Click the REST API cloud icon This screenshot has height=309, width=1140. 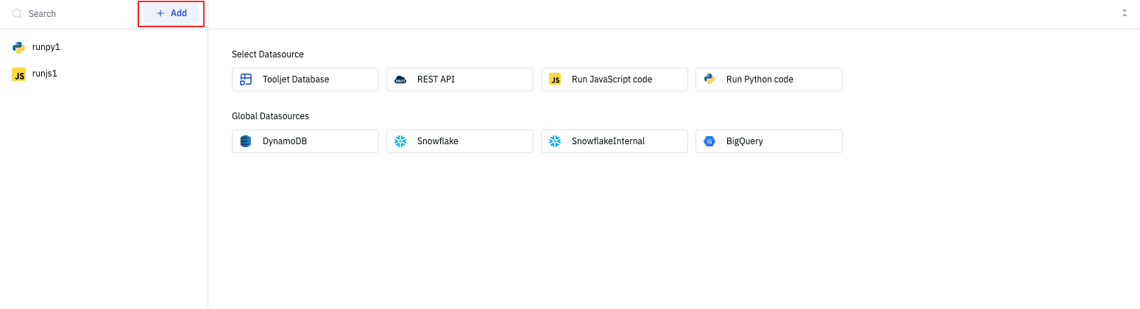(x=400, y=79)
